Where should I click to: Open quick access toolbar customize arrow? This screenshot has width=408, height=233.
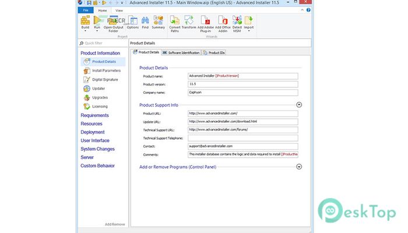tap(122, 3)
